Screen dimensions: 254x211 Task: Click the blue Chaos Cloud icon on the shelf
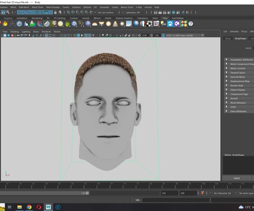coord(170,24)
